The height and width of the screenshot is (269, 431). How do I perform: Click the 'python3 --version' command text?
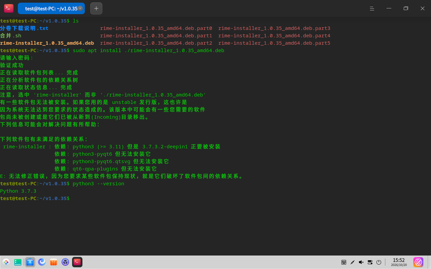click(x=99, y=184)
